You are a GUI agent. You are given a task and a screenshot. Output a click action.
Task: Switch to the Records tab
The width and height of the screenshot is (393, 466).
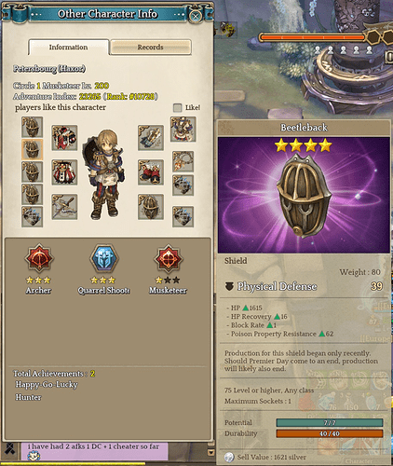151,48
